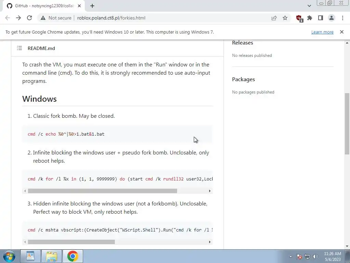Screen dimensions: 350x263
Task: Click the classic fork bomb code block
Action: pos(118,134)
